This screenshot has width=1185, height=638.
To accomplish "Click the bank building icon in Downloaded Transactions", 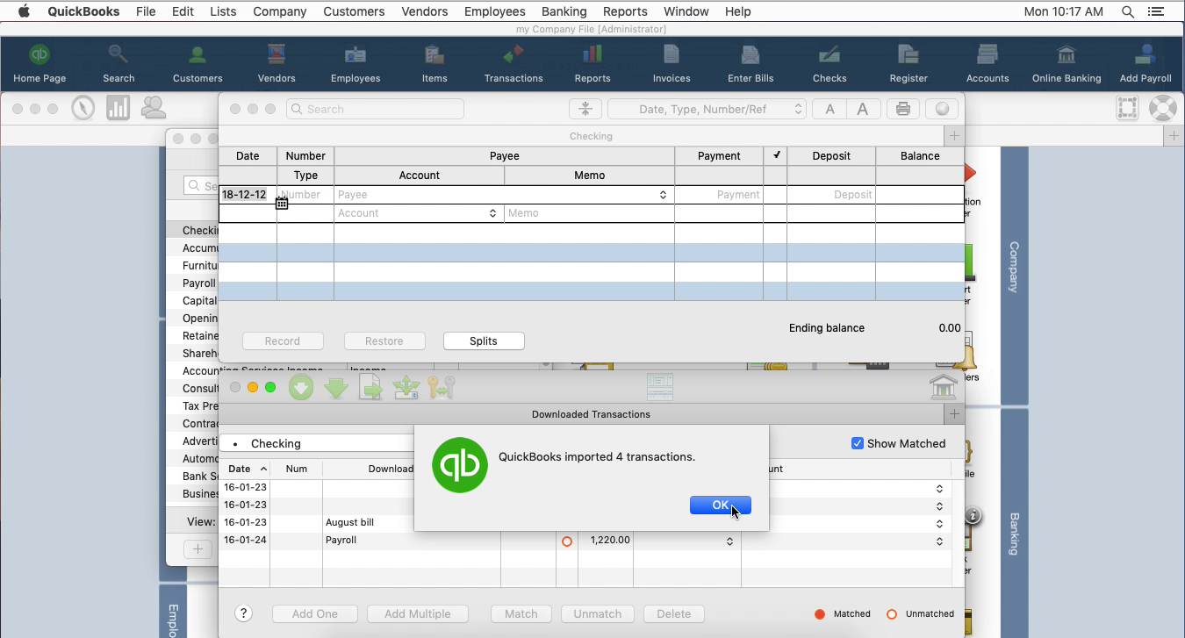I will coord(943,387).
